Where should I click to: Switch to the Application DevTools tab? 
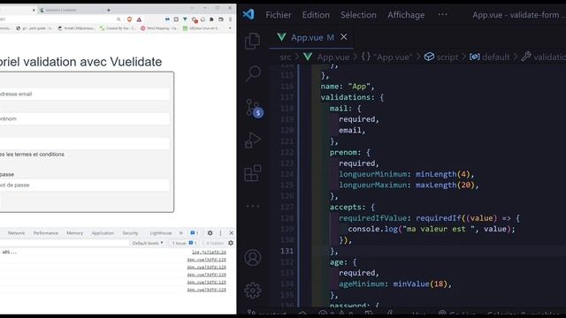103,233
